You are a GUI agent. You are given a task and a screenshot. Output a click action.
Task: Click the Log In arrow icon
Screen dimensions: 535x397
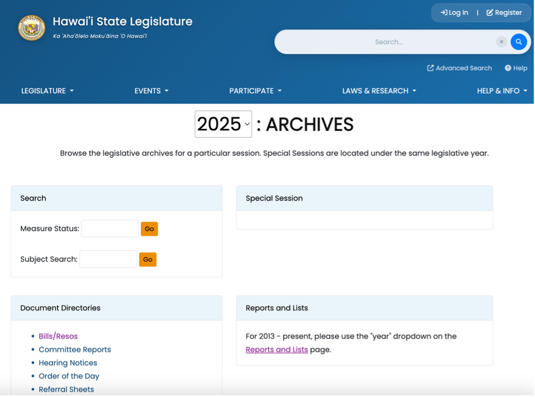[x=444, y=13]
